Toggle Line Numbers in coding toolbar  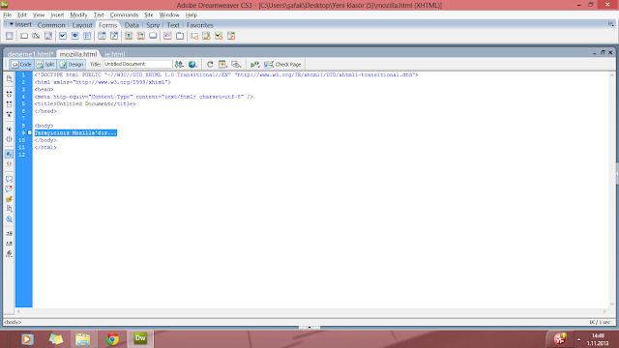tap(9, 154)
